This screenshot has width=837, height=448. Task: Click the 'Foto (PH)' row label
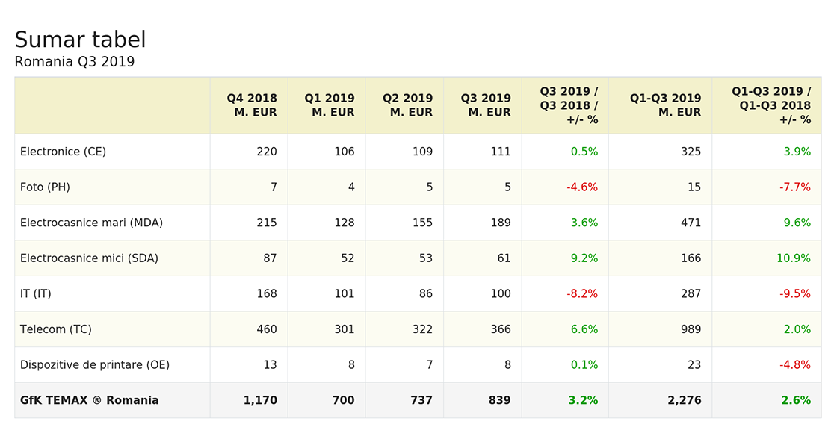click(45, 187)
